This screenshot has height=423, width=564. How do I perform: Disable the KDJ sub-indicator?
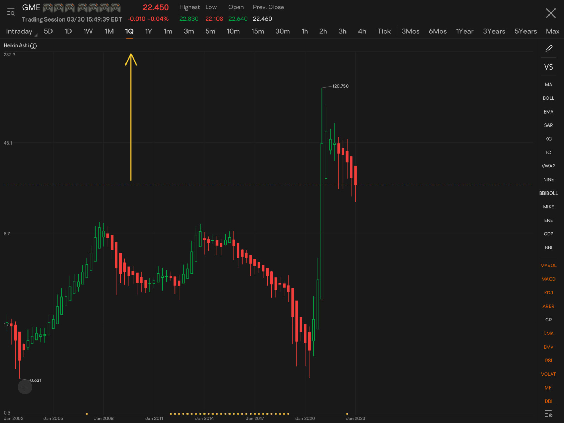(548, 293)
